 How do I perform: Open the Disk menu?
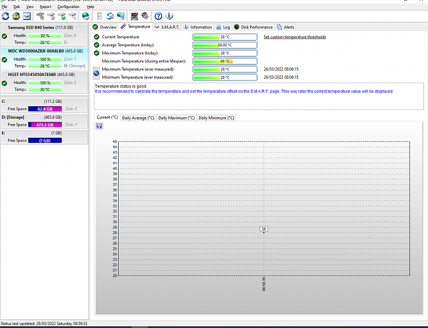[17, 7]
